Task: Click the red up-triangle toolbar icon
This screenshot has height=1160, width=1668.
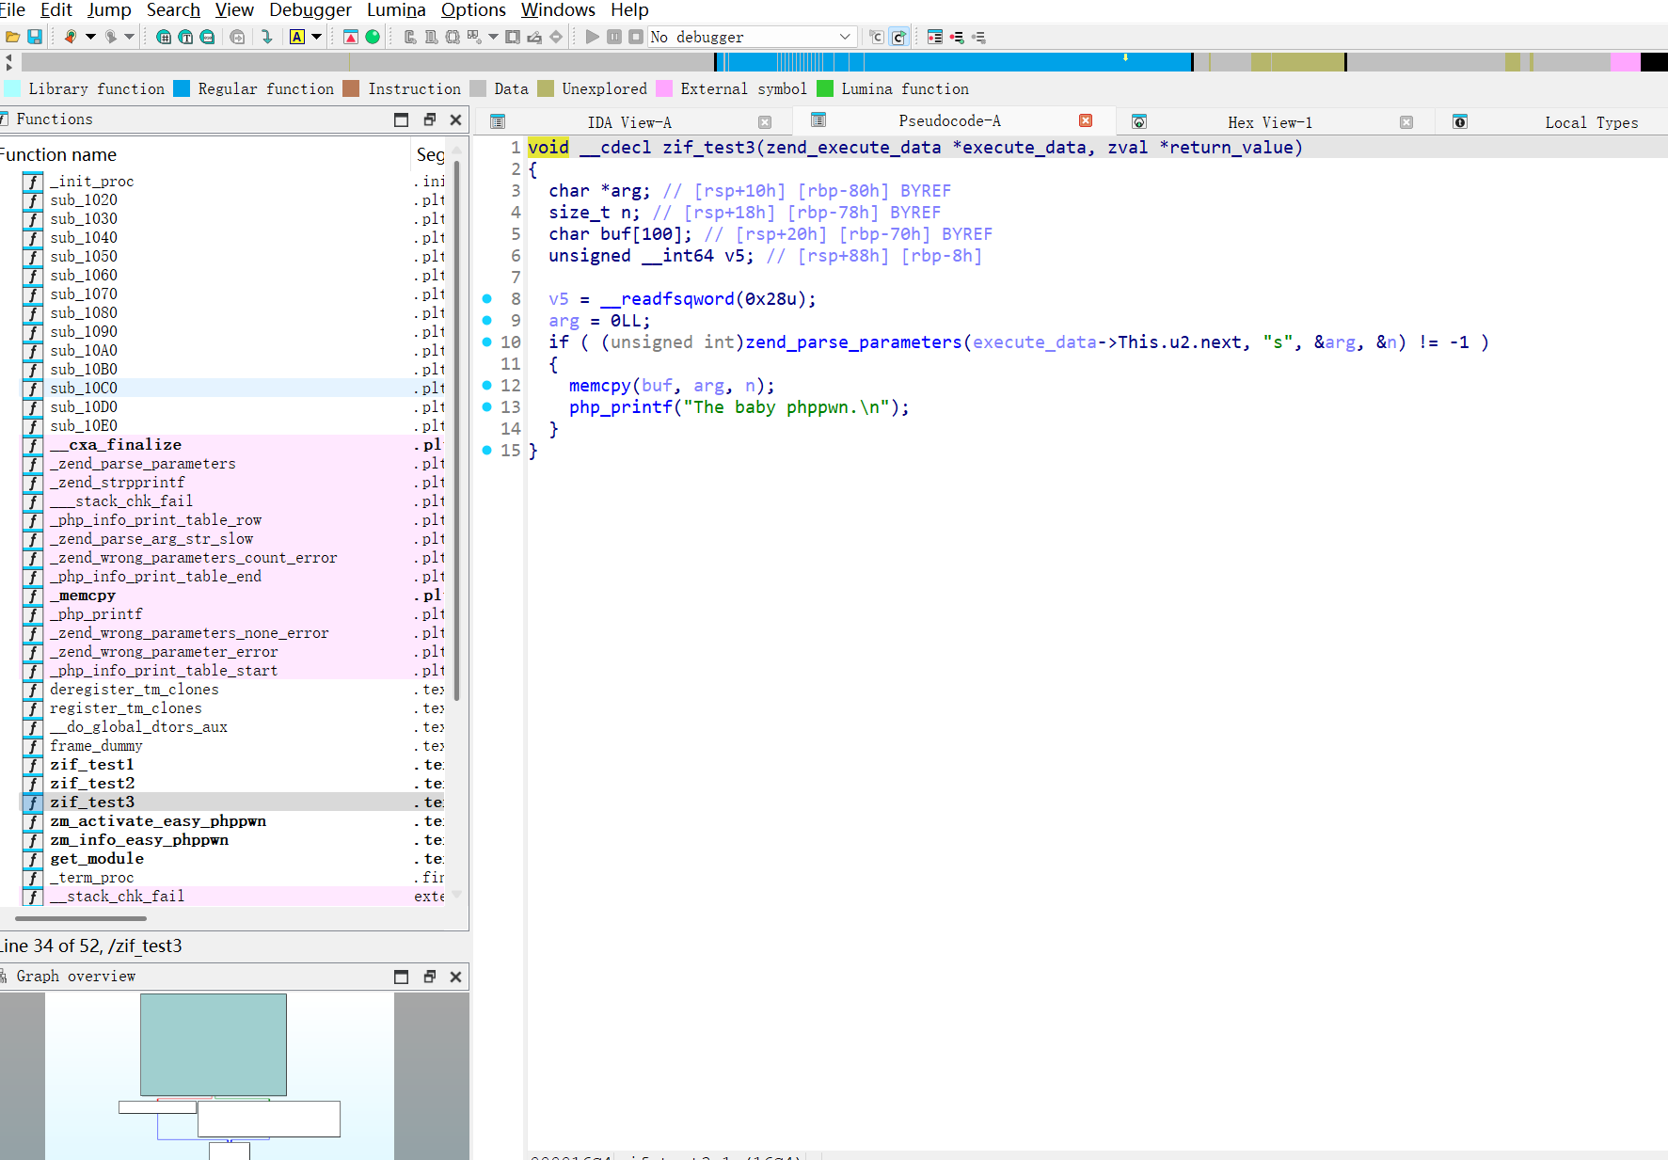Action: 351,37
